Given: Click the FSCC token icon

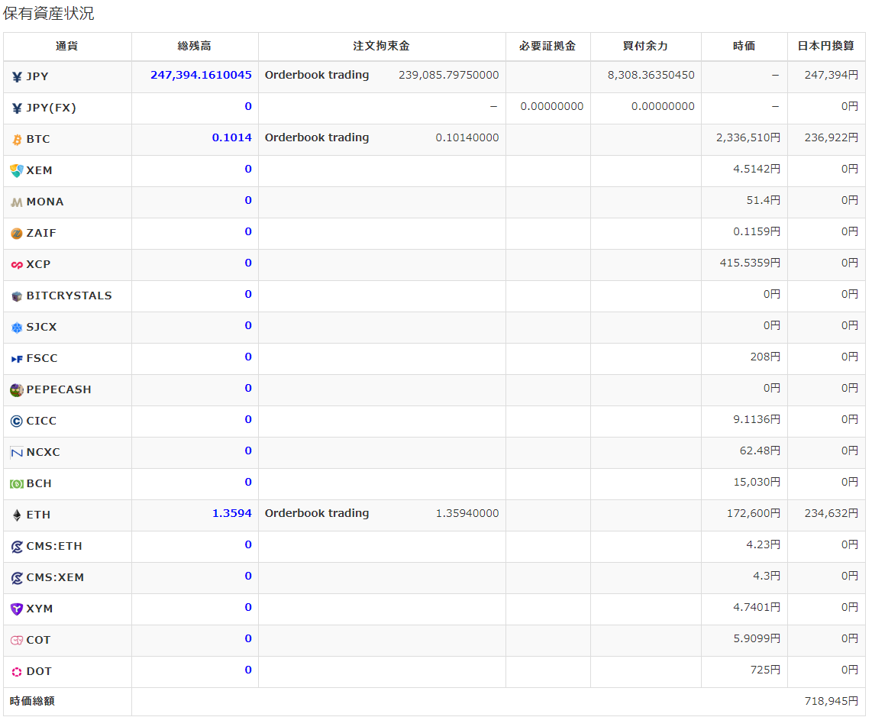Looking at the screenshot, I should click(x=17, y=359).
